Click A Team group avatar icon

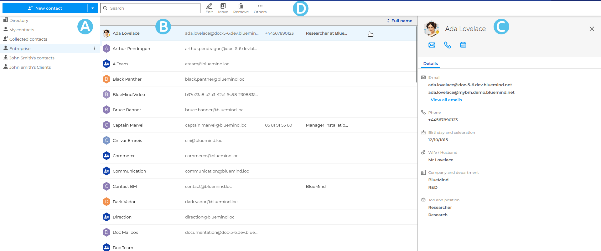coord(106,64)
